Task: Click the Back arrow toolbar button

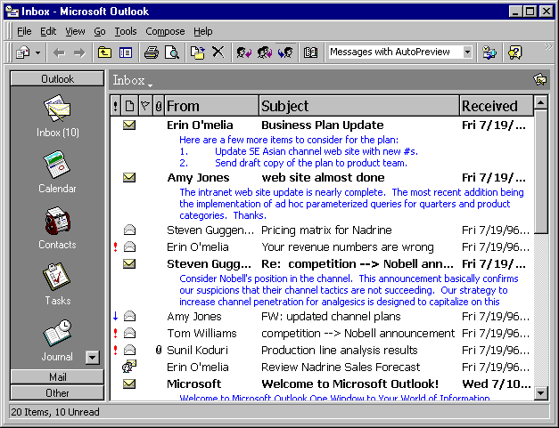Action: coord(59,53)
